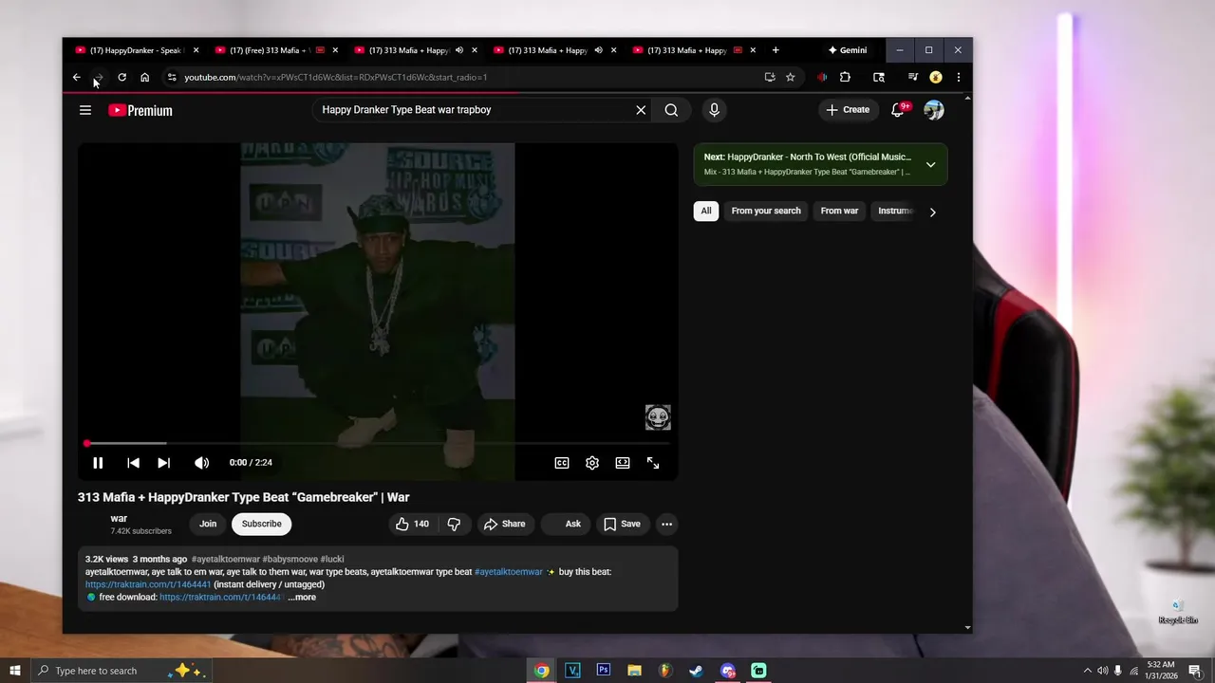Image resolution: width=1215 pixels, height=683 pixels.
Task: Select From your search chip
Action: (766, 211)
